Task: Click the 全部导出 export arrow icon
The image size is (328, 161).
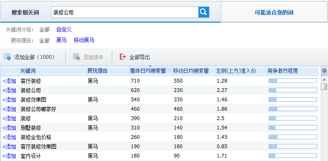Action: coord(123,57)
